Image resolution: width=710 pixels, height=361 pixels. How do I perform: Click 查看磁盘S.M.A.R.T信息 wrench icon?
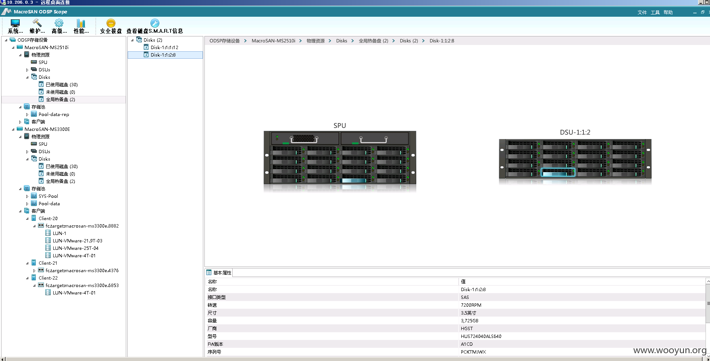tap(155, 23)
